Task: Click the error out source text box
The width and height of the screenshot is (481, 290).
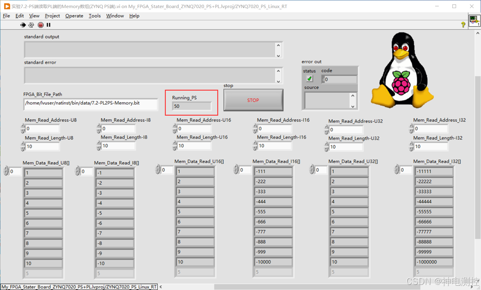Action: click(327, 101)
